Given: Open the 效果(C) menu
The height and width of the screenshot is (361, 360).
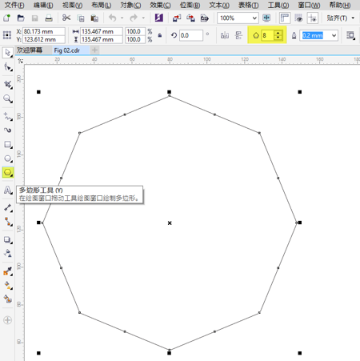Looking at the screenshot, I should [160, 5].
